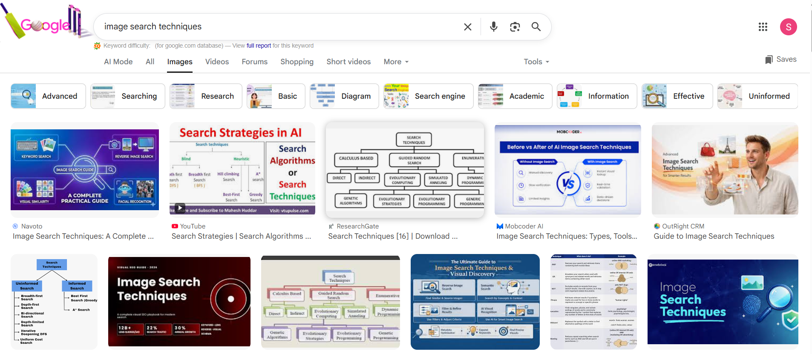The height and width of the screenshot is (354, 812).
Task: Filter images by Effective chip
Action: pos(677,96)
